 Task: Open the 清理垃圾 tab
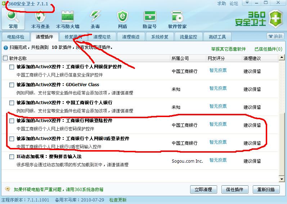[102, 37]
